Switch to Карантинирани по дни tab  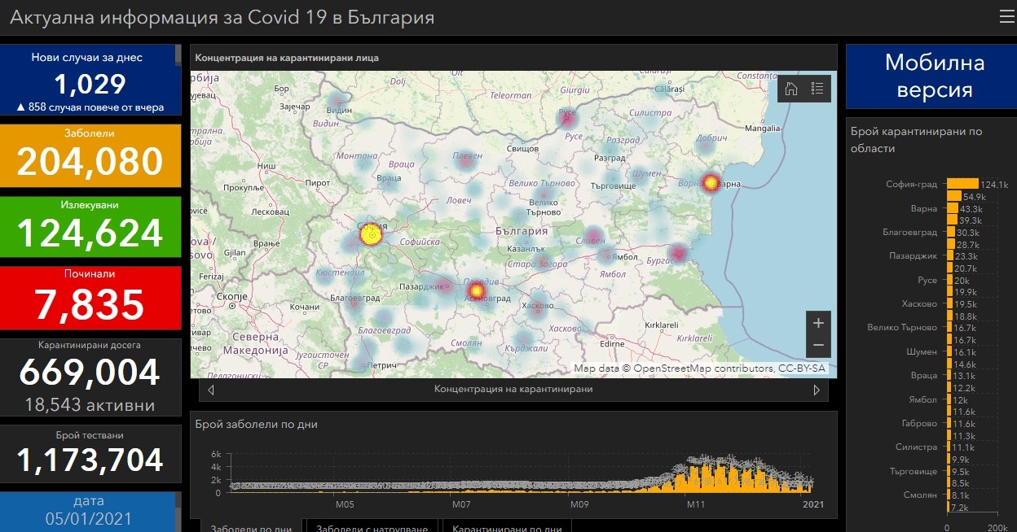[x=506, y=527]
